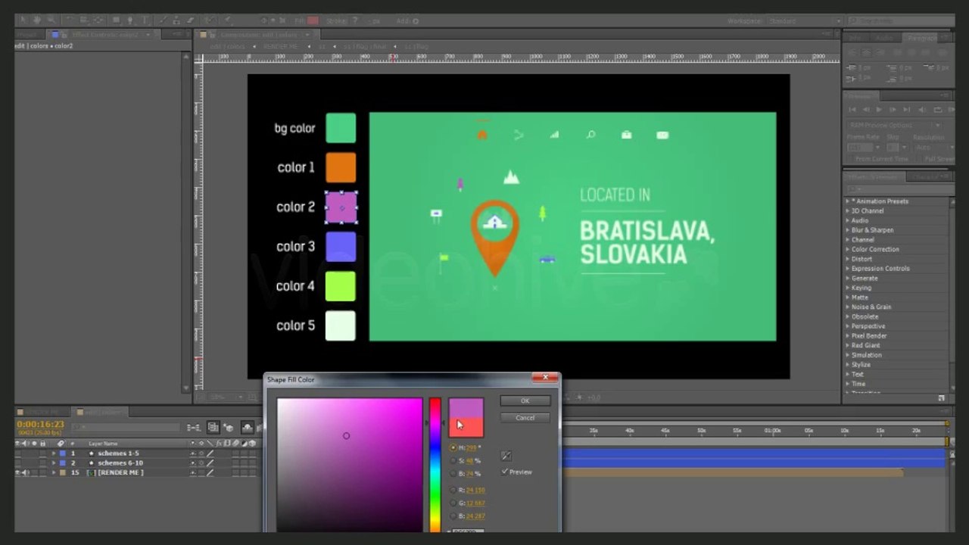Viewport: 969px width, 545px height.
Task: Click the Fill color swatch in toolbar
Action: 313,20
